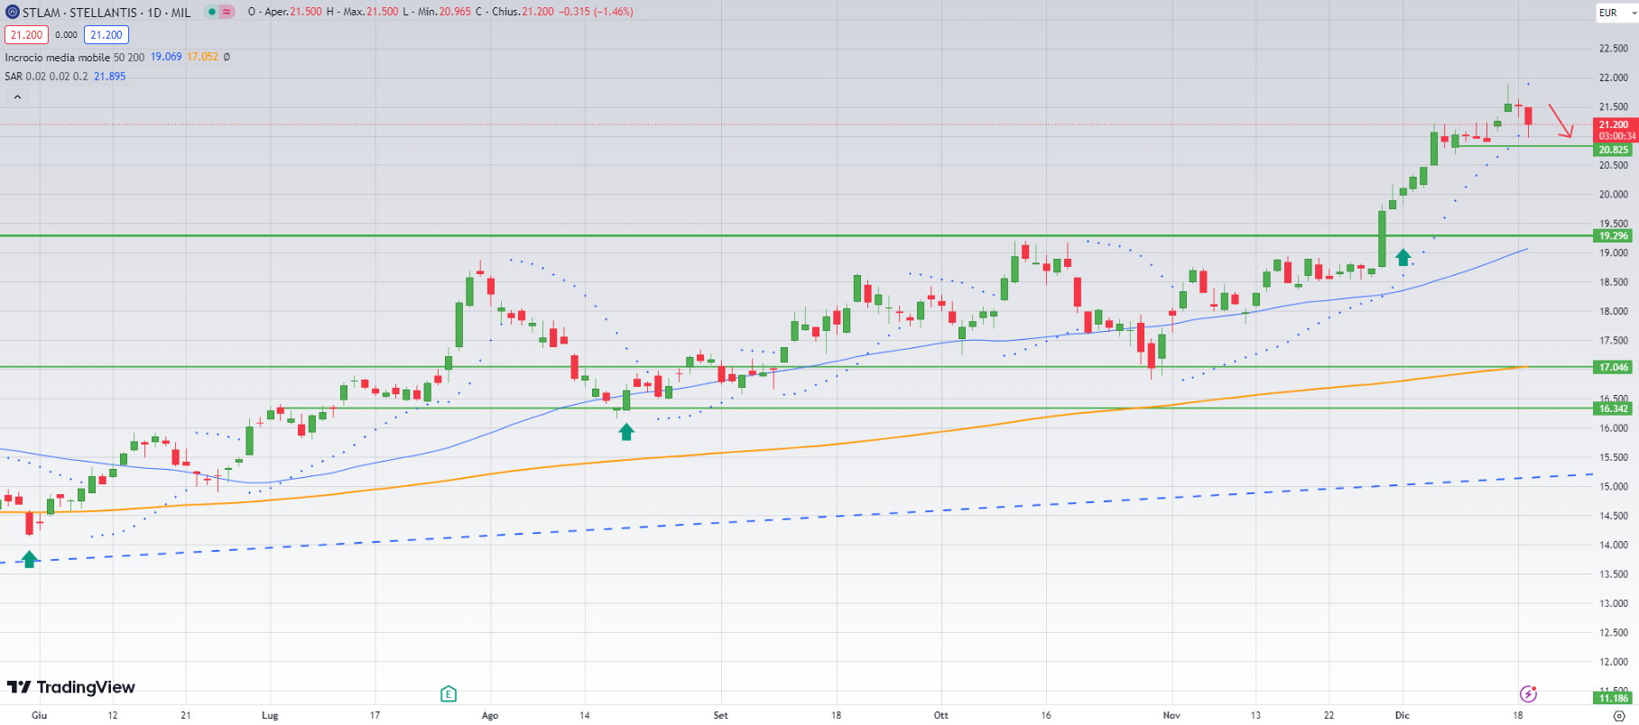
Task: Click the spread value 0.000
Action: (66, 35)
